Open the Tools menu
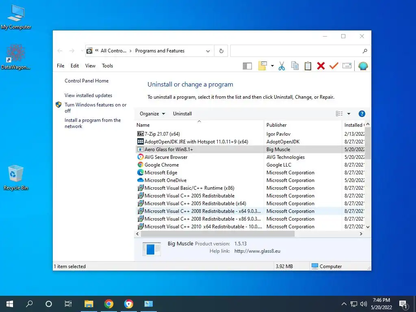The width and height of the screenshot is (416, 312). tap(107, 66)
